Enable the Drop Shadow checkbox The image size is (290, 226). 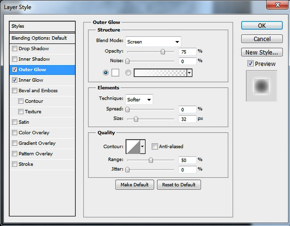click(14, 49)
